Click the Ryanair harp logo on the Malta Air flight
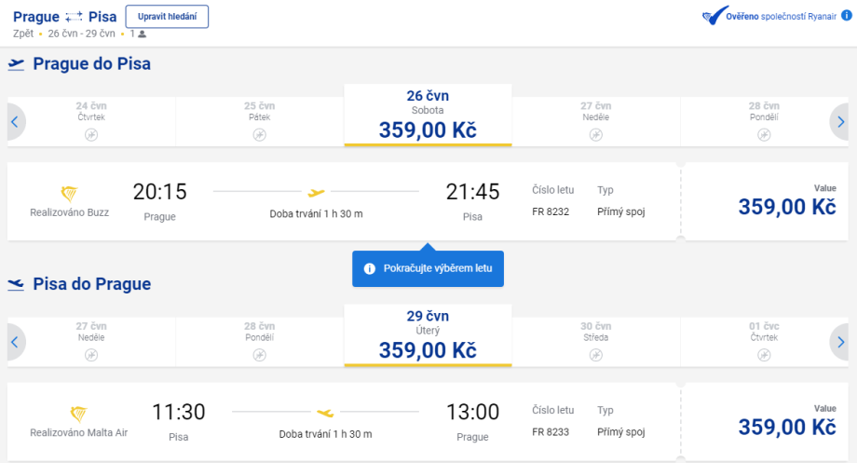 [79, 413]
